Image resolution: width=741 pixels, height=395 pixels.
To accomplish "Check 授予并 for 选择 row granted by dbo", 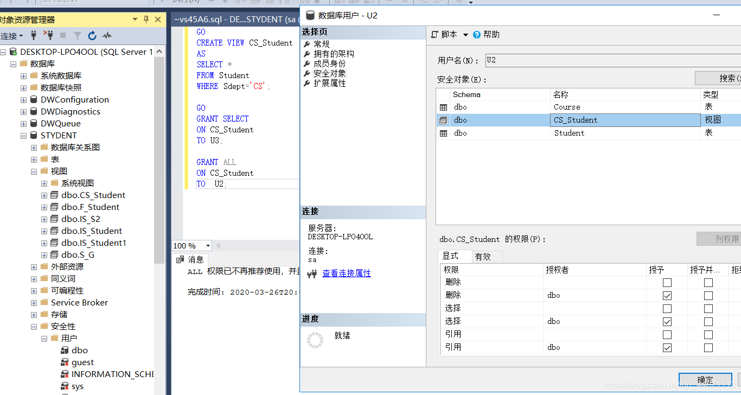I will tap(708, 322).
